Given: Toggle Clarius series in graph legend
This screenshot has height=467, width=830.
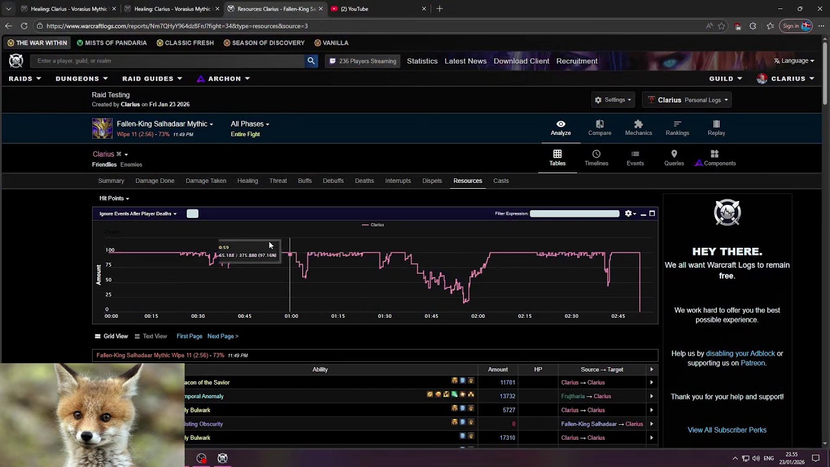Looking at the screenshot, I should [373, 225].
